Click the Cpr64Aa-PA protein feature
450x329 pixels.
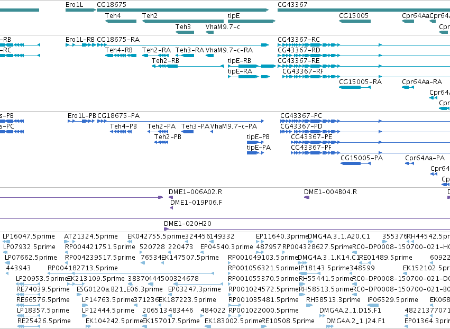(x=409, y=163)
